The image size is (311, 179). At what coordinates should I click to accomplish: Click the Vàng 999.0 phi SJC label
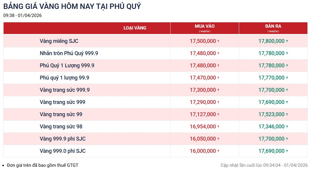click(x=63, y=151)
